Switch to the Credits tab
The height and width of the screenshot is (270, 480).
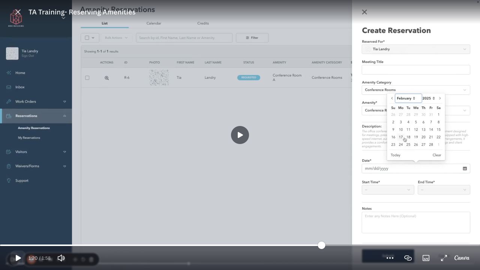(203, 23)
